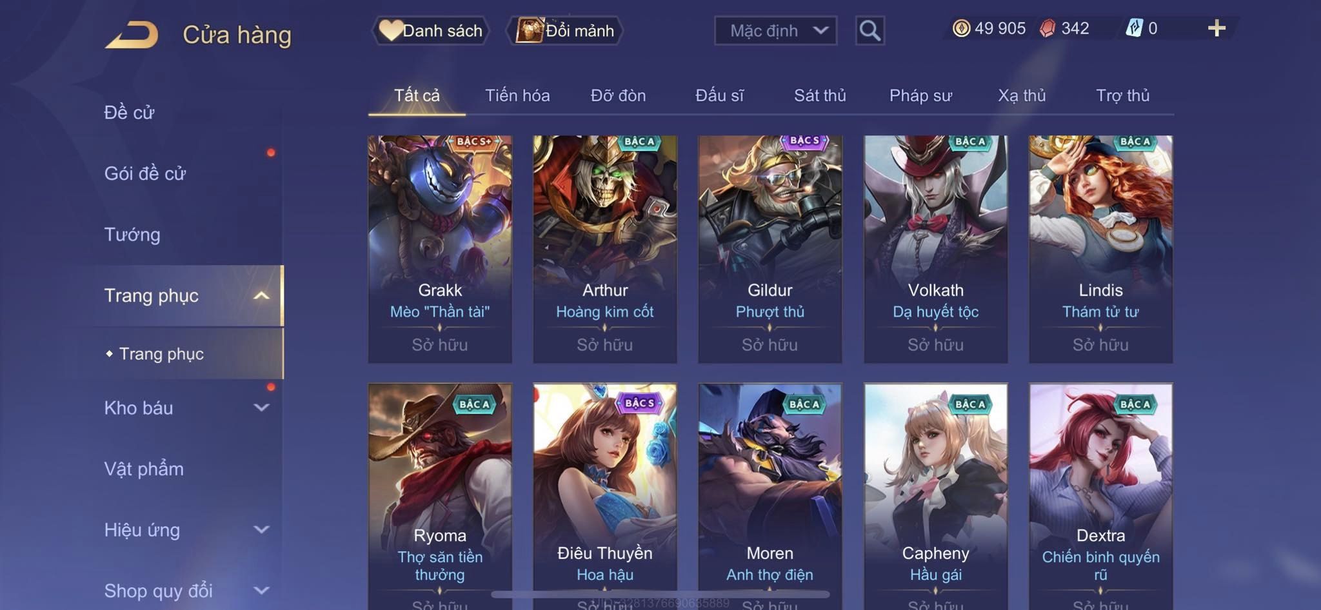Screen dimensions: 1321x610
Task: Tap the red ruby currency icon
Action: pos(1048,28)
